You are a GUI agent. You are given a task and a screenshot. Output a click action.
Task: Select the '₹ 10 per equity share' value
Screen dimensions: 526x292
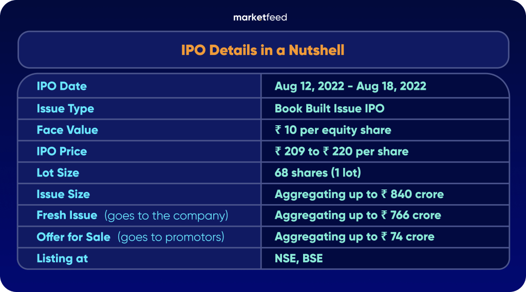tap(333, 130)
